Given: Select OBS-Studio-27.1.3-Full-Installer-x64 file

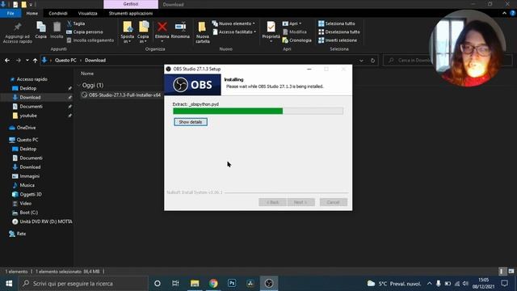Looking at the screenshot, I should [124, 95].
